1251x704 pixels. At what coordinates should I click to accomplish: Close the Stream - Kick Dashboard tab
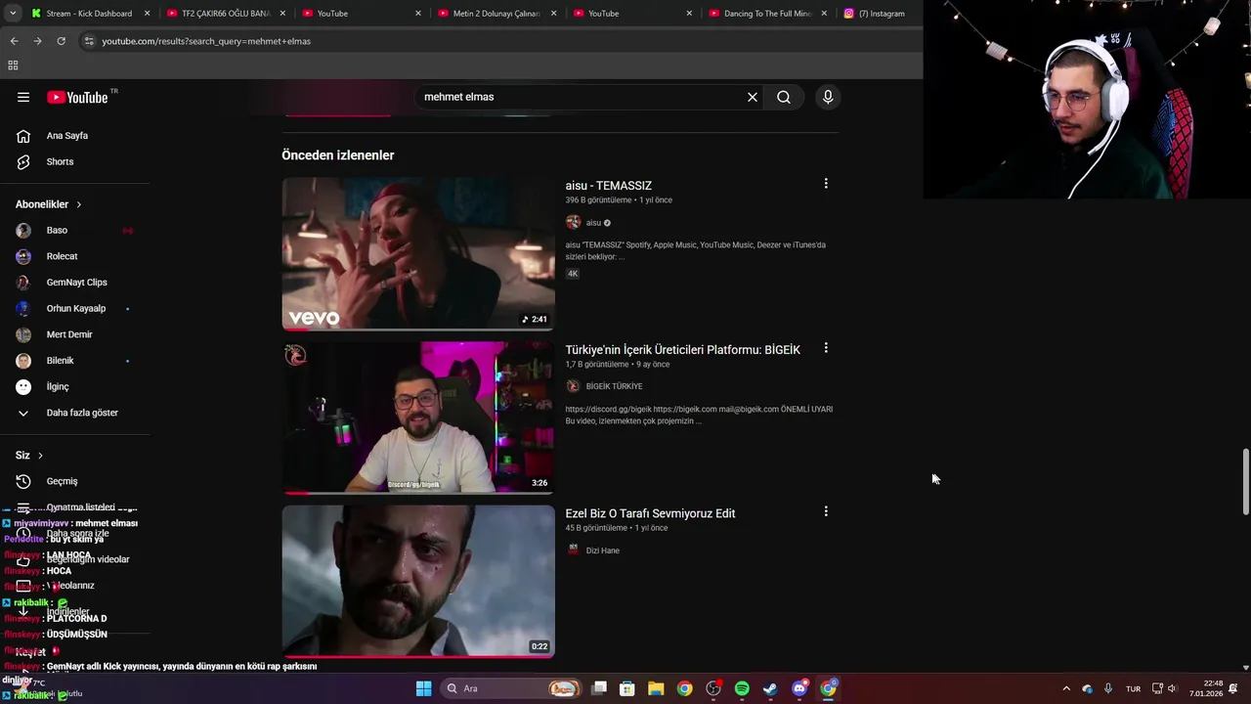[147, 14]
